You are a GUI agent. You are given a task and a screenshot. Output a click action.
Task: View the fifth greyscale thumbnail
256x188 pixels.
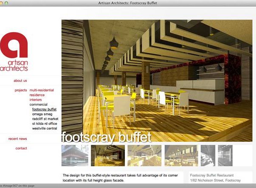tap(208, 155)
